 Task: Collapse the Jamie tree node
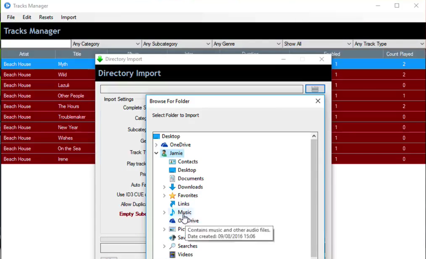pos(156,153)
